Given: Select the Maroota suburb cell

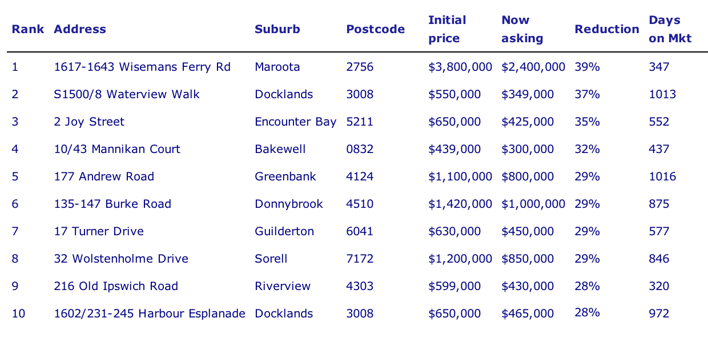Looking at the screenshot, I should 277,67.
